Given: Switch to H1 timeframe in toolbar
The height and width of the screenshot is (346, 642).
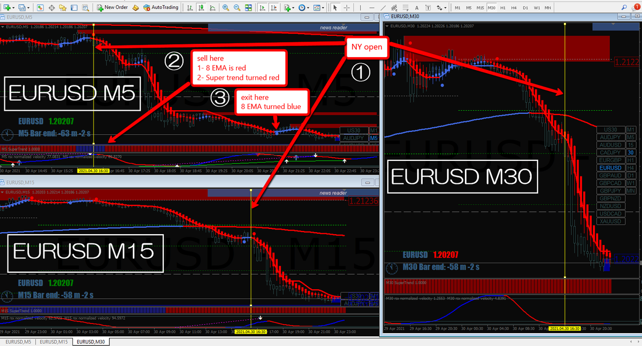Looking at the screenshot, I should 503,7.
